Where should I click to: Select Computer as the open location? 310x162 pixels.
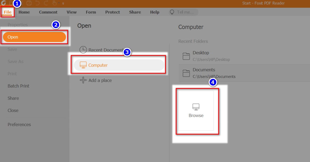tap(119, 65)
